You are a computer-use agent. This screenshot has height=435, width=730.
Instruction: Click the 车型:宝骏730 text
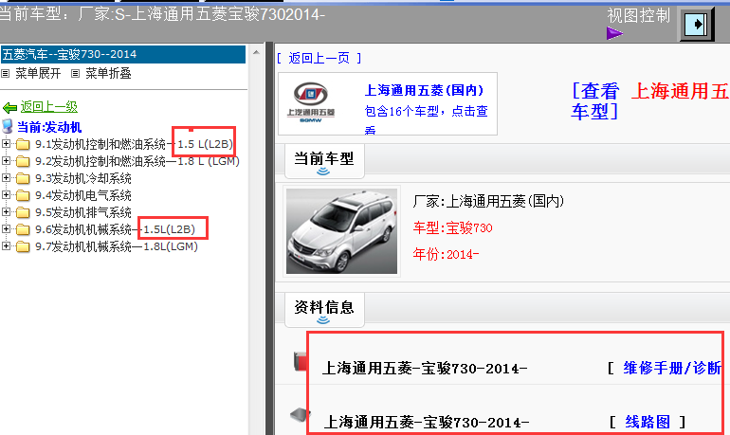[x=452, y=228]
